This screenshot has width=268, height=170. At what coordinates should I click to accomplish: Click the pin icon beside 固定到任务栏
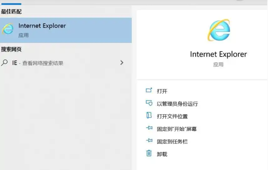click(x=149, y=140)
